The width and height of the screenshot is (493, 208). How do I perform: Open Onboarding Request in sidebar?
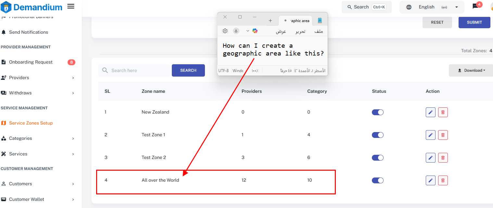[31, 62]
